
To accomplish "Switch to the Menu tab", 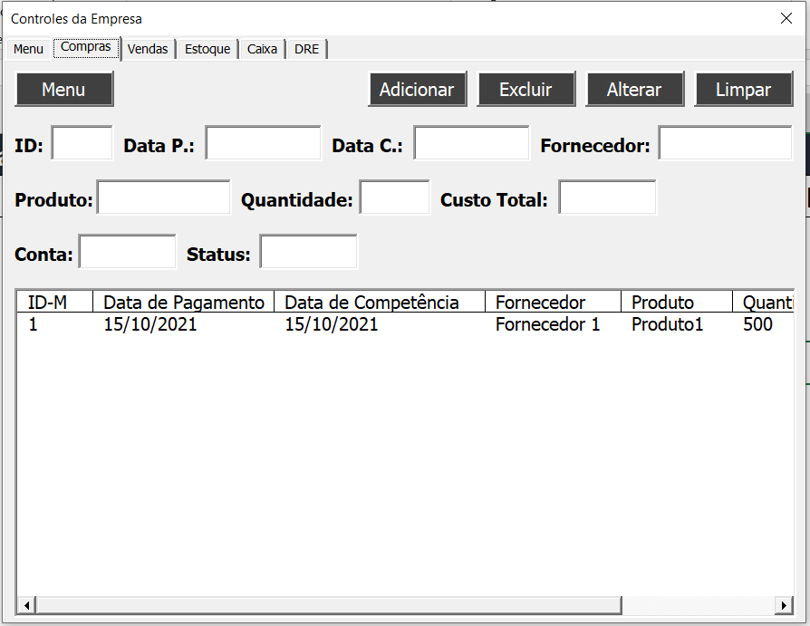I will (x=28, y=49).
